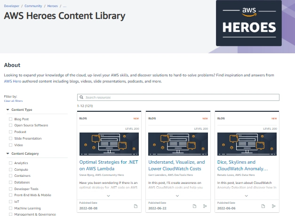This screenshot has height=216, width=295.
Task: Click the Search resources field
Action: pyautogui.click(x=178, y=97)
